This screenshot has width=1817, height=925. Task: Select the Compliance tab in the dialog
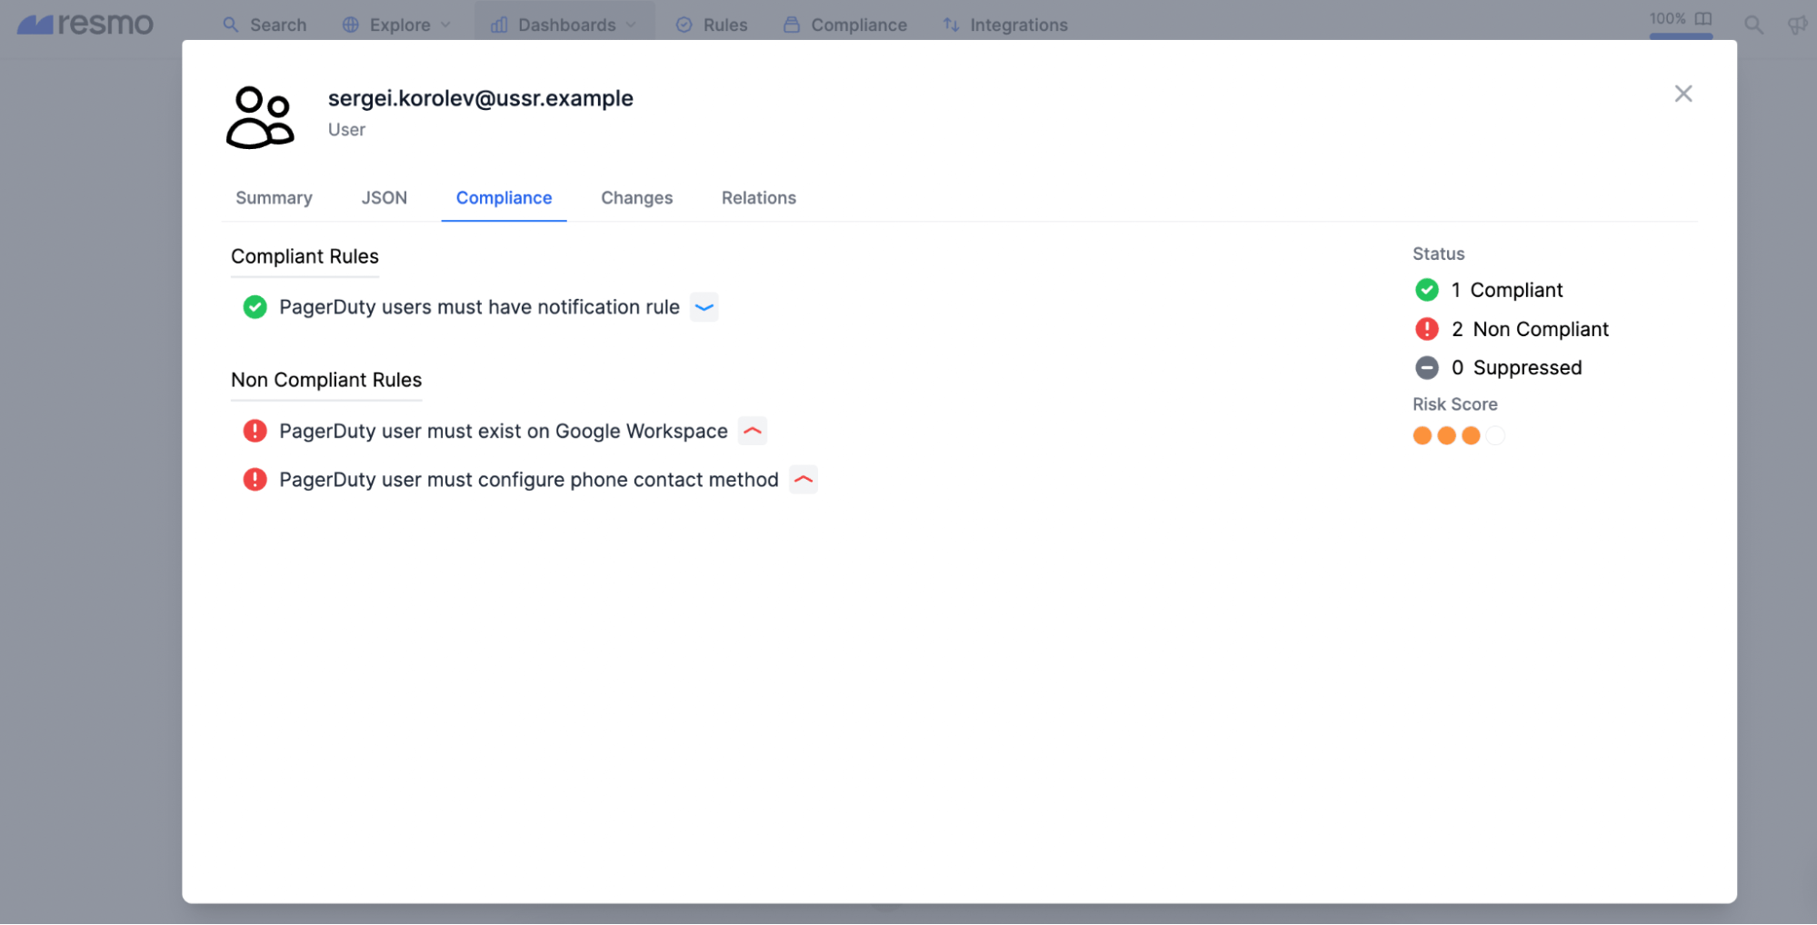pos(504,198)
